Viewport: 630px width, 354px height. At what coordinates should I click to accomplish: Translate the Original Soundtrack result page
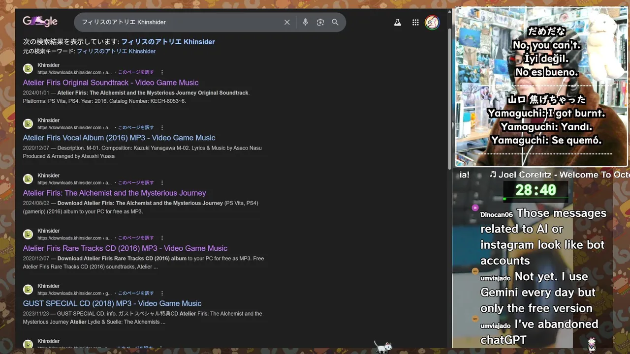135,72
